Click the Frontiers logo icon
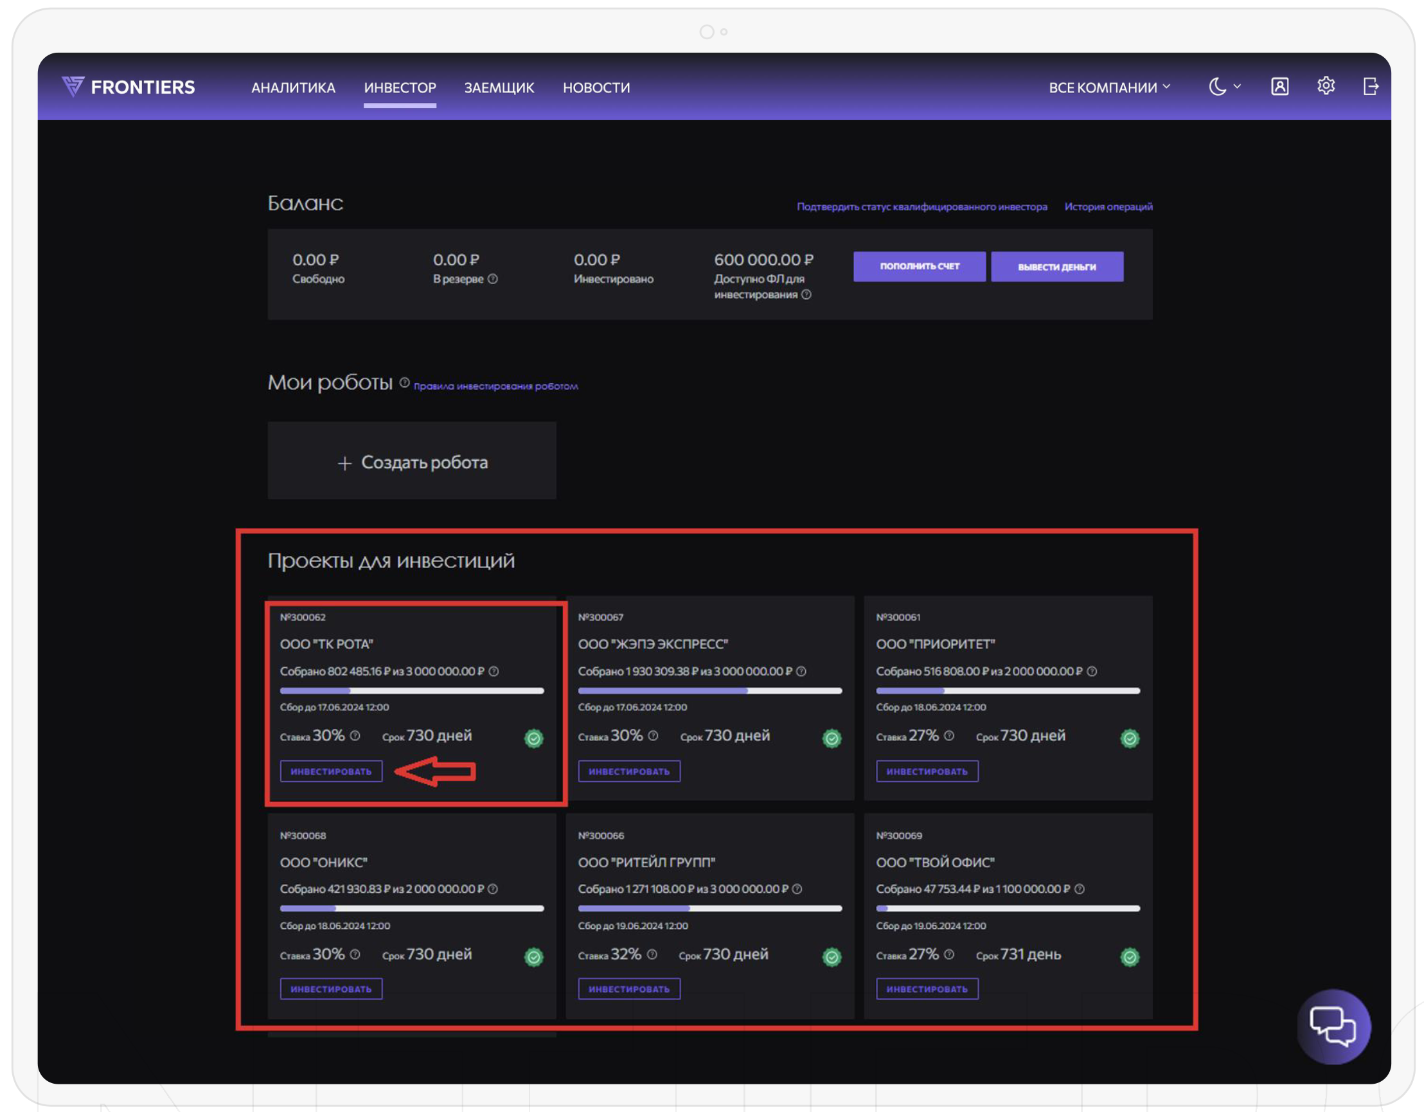 73,86
